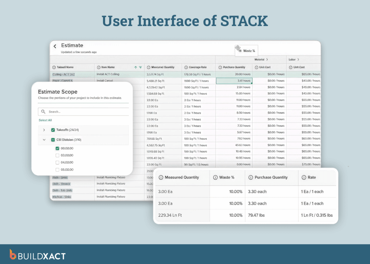
Task: Select the Coverage Rate column header
Action: point(198,67)
